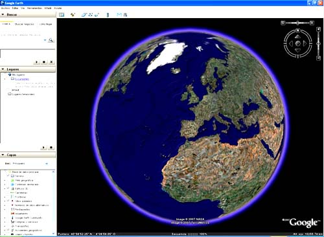Click left end icon of tilt slider
The width and height of the screenshot is (324, 237).
[x=283, y=23]
